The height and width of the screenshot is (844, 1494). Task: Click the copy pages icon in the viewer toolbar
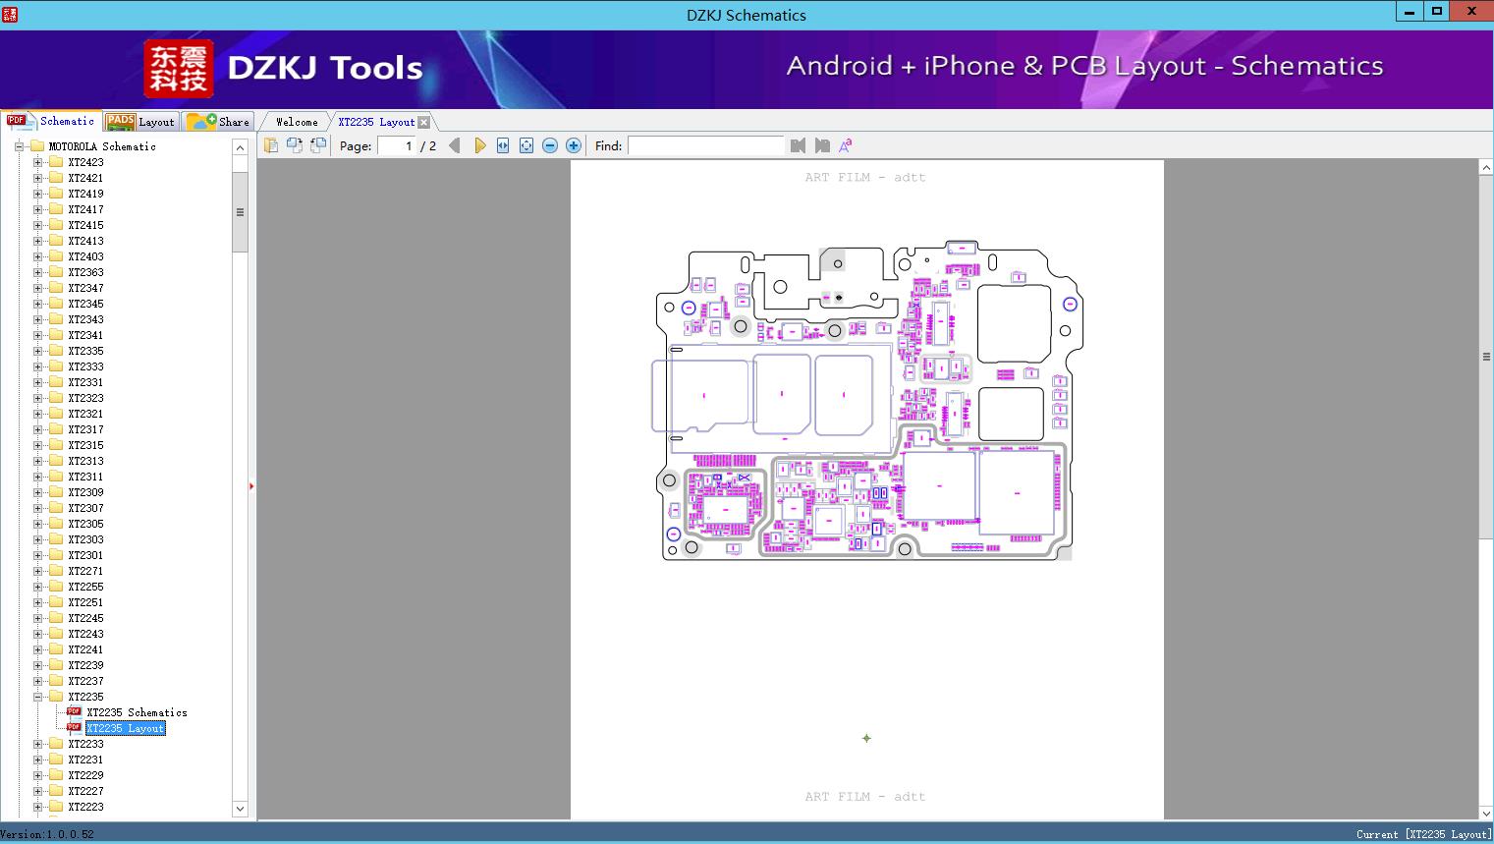(x=271, y=145)
